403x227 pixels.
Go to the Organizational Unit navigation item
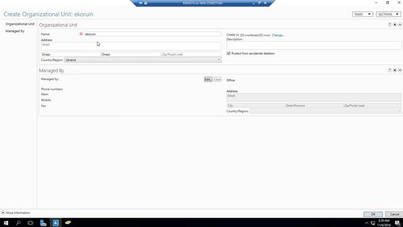click(20, 24)
